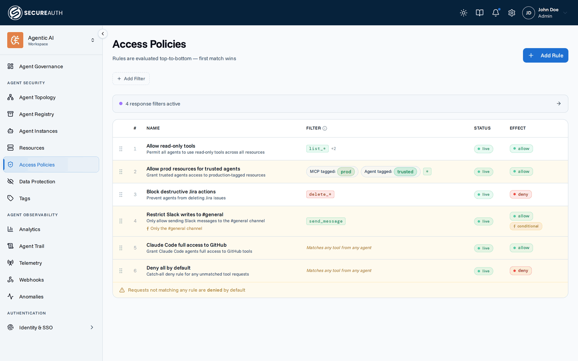Click the NAME column header

(x=153, y=128)
